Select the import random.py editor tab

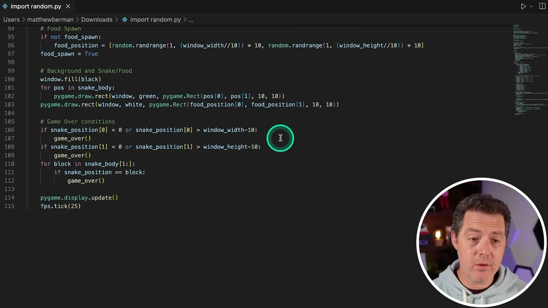(x=36, y=6)
